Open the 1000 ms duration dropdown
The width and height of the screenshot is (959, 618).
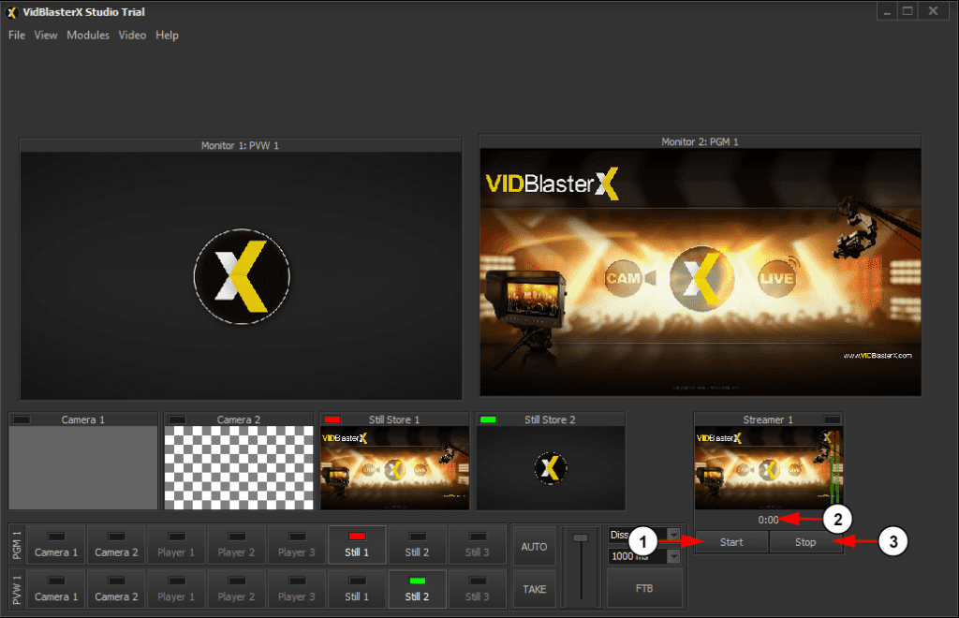(x=673, y=556)
